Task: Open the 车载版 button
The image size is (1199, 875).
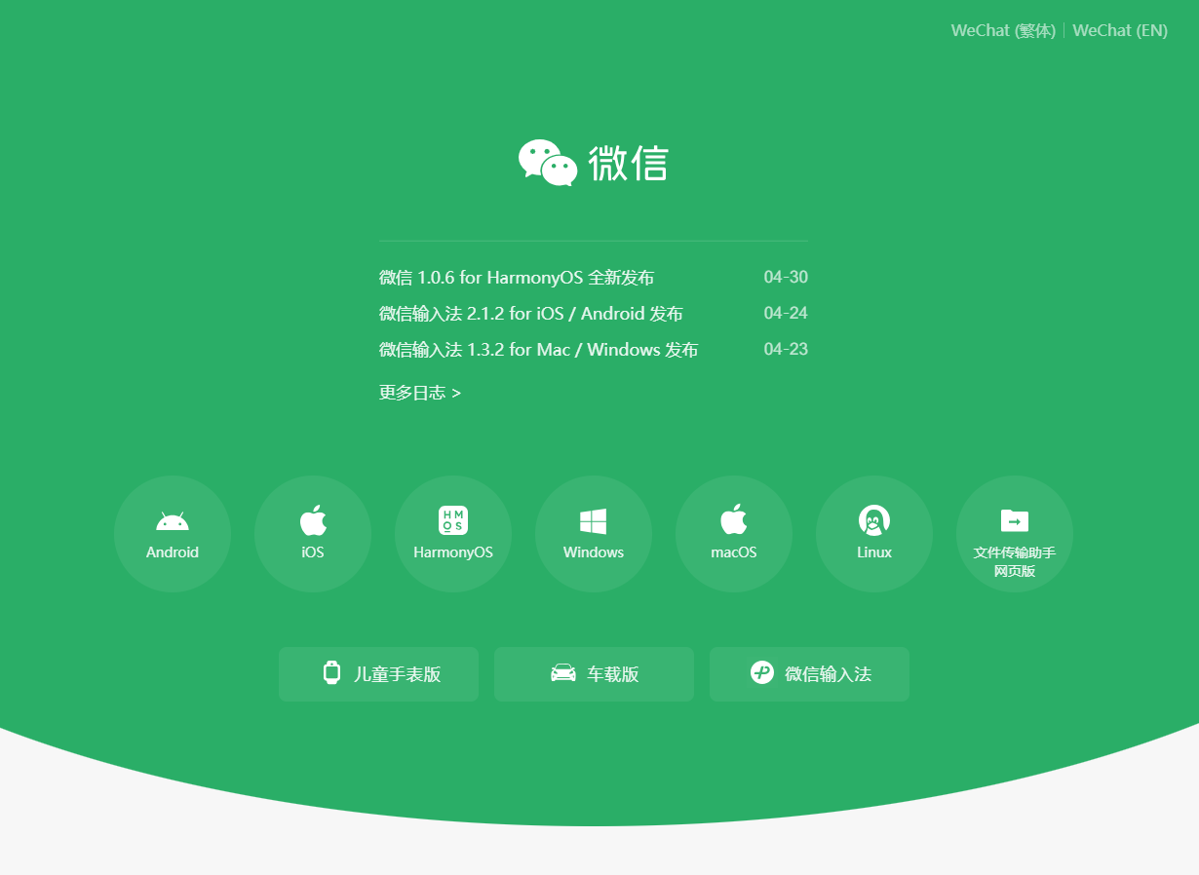Action: click(594, 674)
